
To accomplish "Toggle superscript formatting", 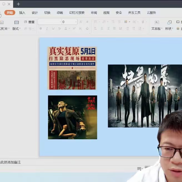I will [74, 28].
